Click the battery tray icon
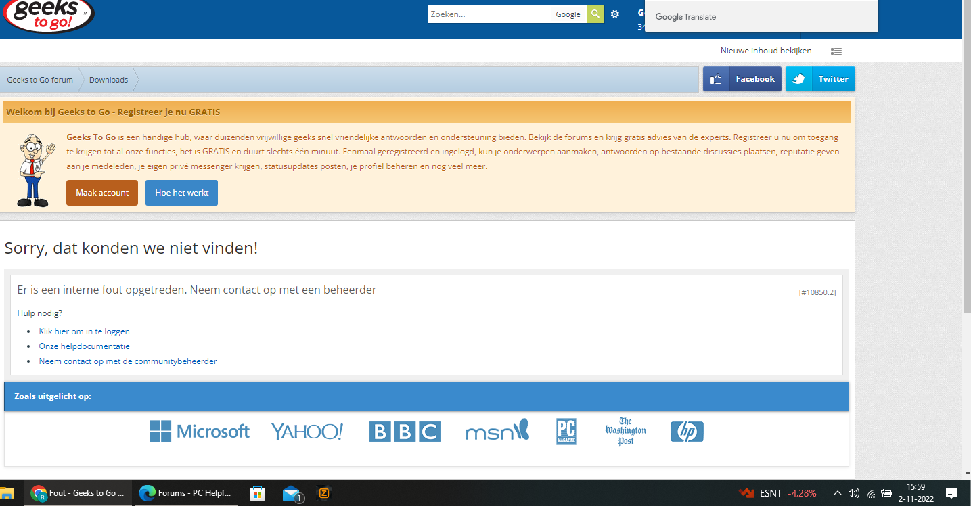The height and width of the screenshot is (506, 971). pyautogui.click(x=886, y=493)
